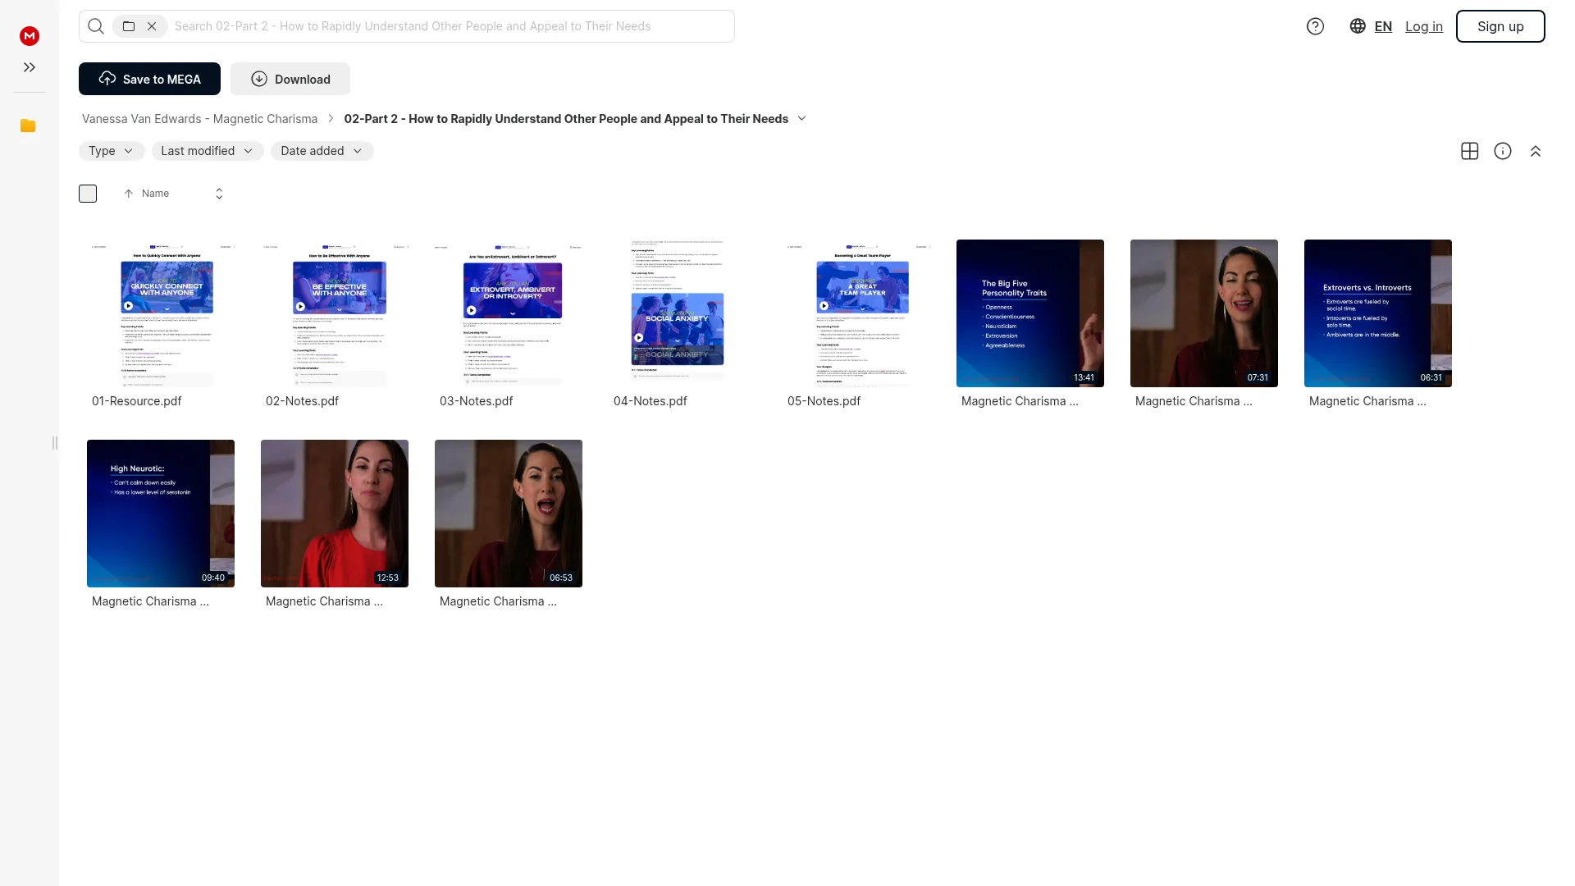Open the 06:53 video thumbnail
The width and height of the screenshot is (1575, 886).
click(x=509, y=514)
